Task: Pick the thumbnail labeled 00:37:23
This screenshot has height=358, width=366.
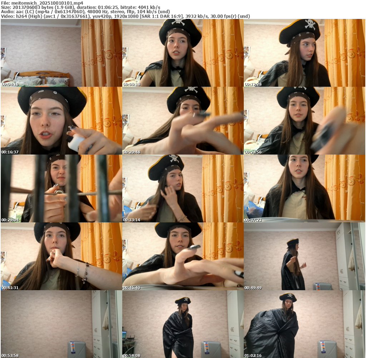Action: pos(305,188)
